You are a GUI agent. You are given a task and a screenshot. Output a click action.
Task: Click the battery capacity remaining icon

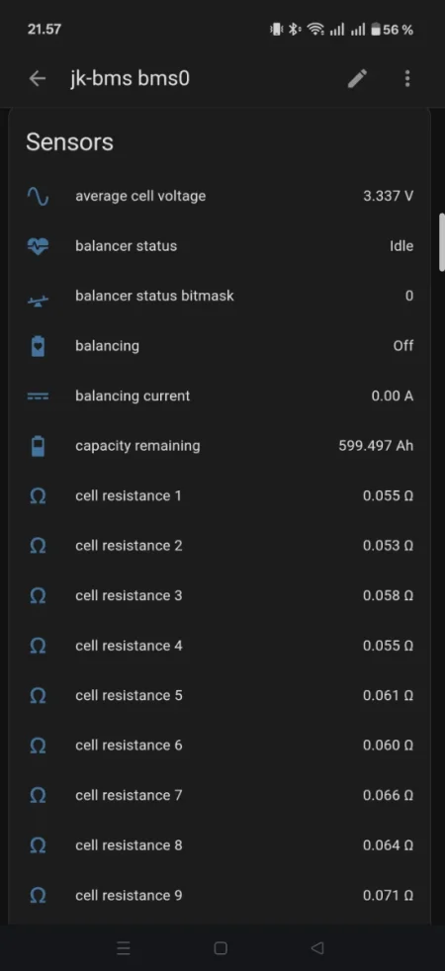pos(38,446)
